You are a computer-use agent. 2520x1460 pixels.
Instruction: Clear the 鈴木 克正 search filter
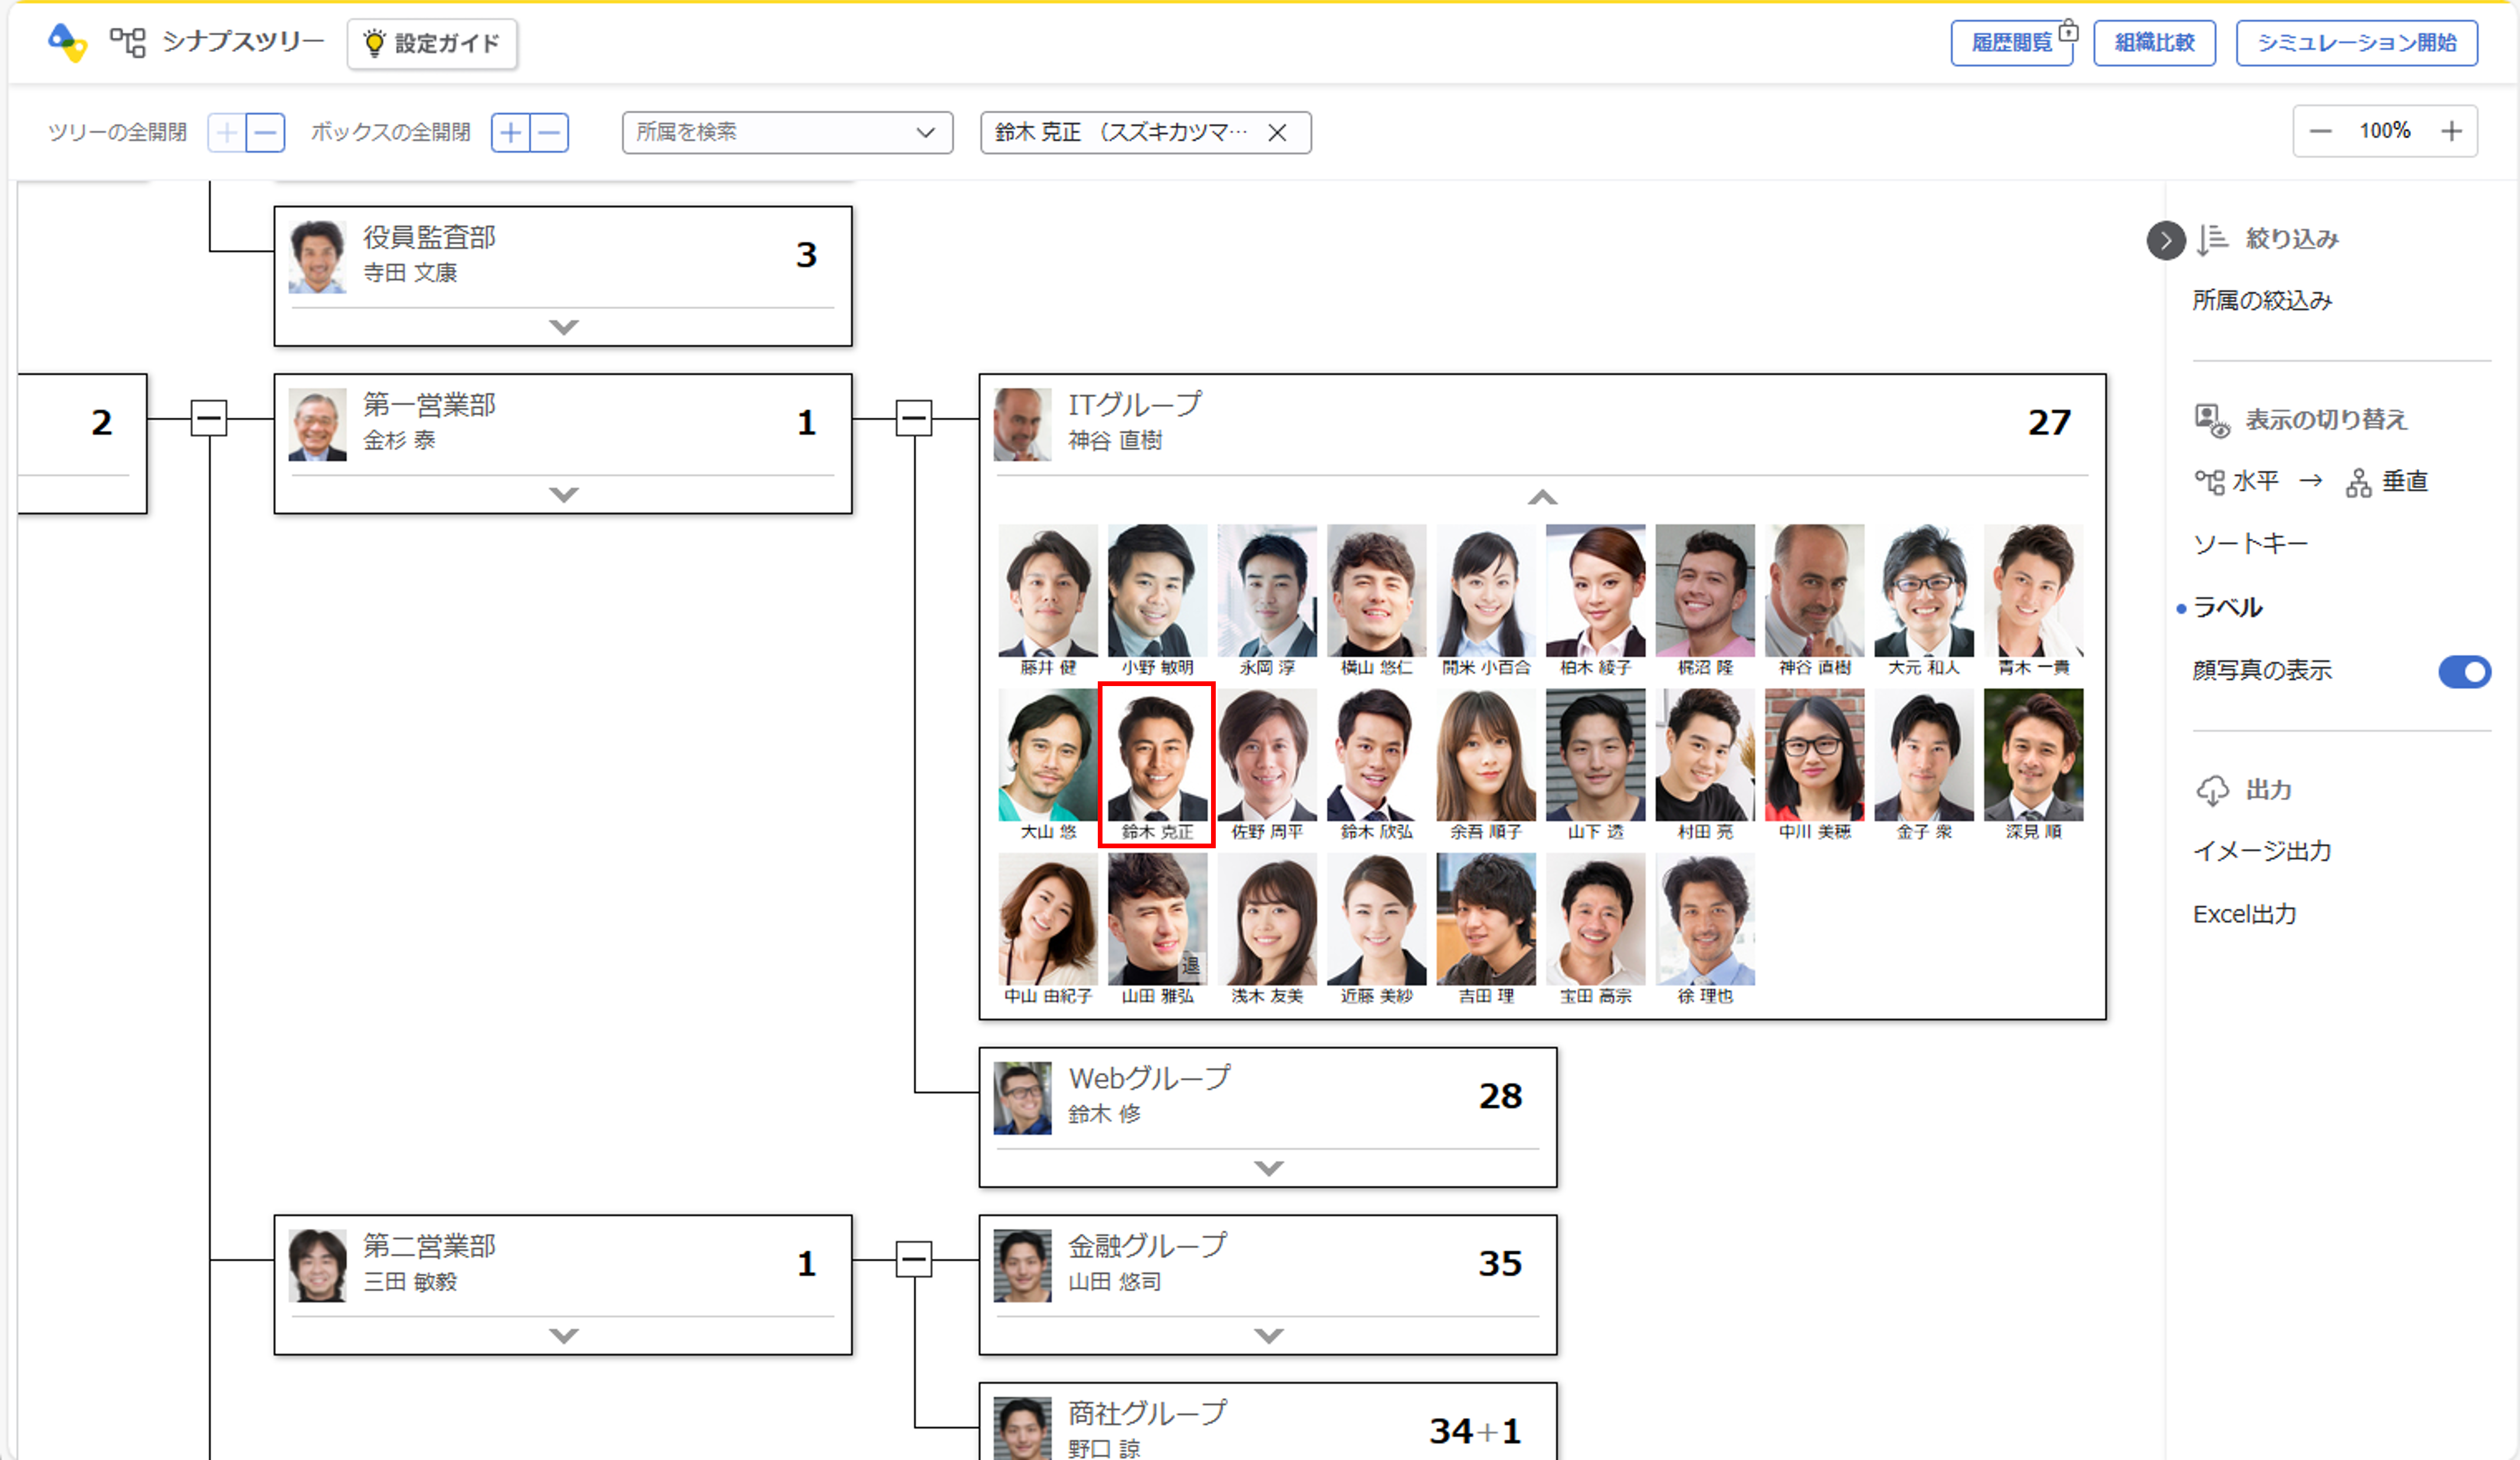point(1277,133)
